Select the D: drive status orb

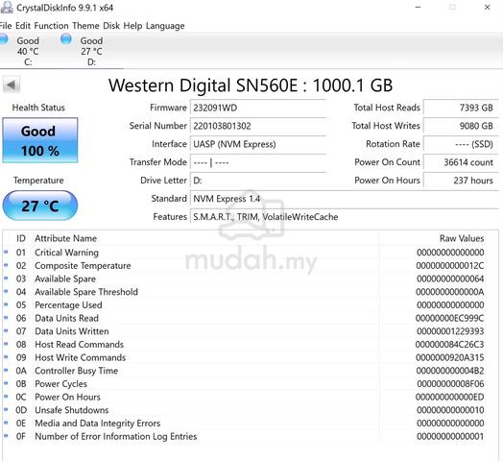66,39
